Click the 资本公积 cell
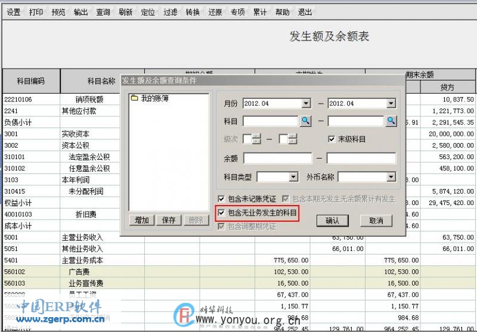Screen dimensions: 477x332 pyautogui.click(x=76, y=145)
